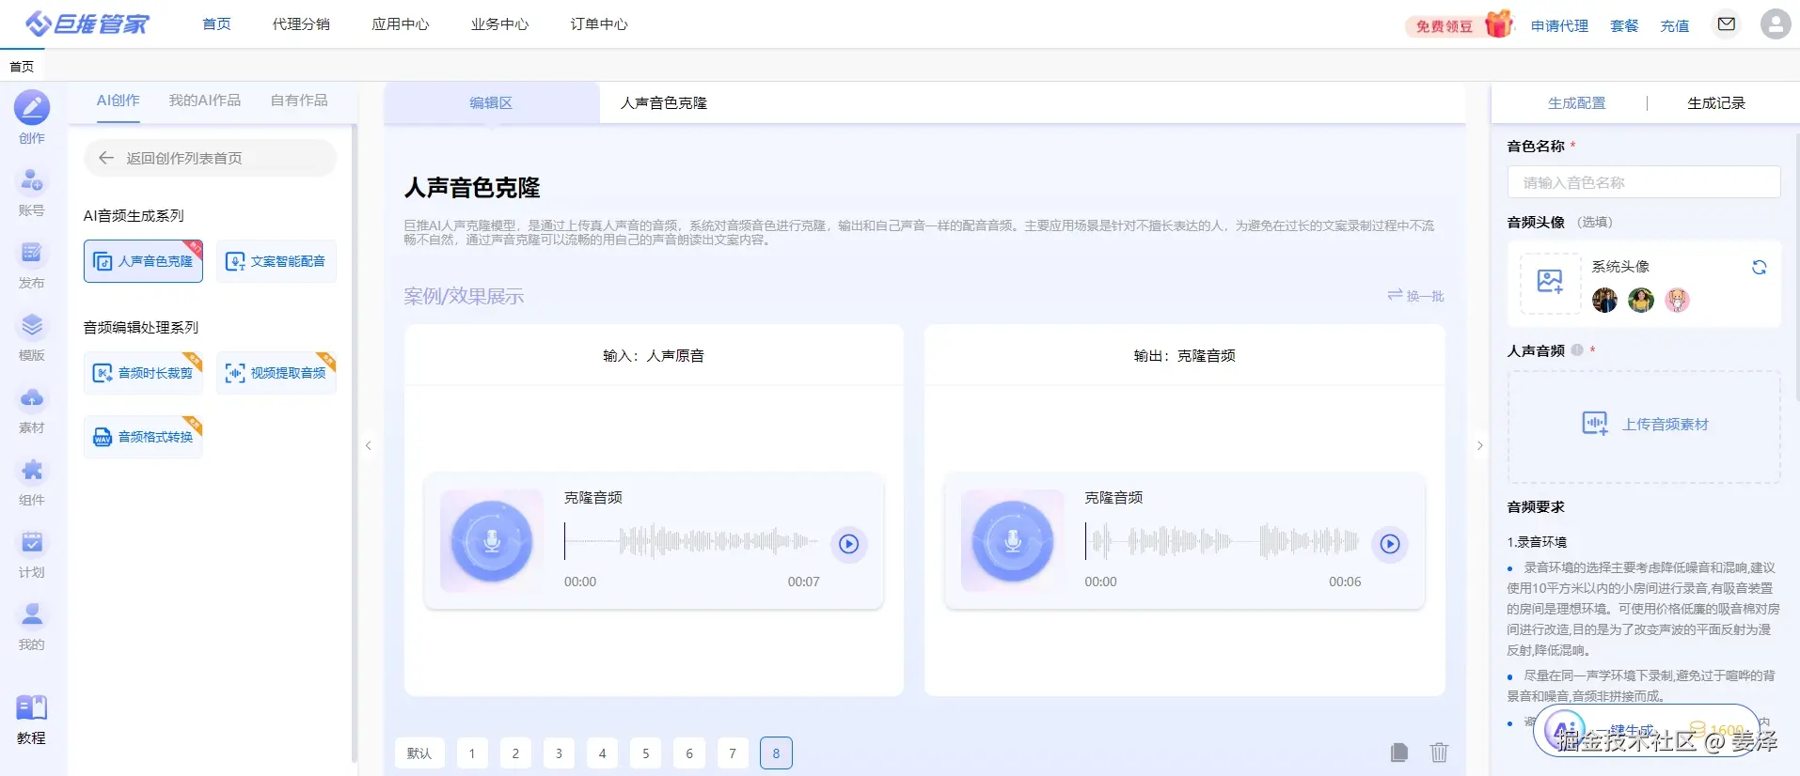
Task: Select the 视频提取音频 tool
Action: tap(276, 373)
